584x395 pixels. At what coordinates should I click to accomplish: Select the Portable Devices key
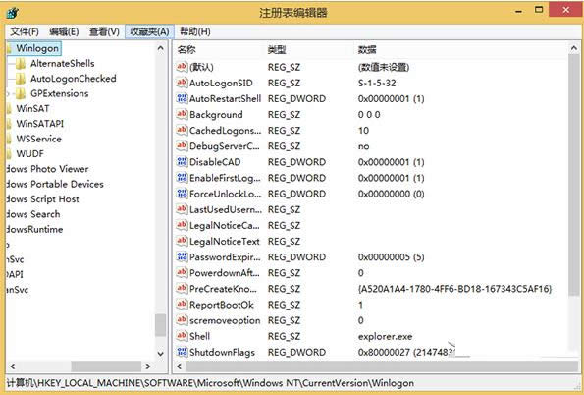[x=55, y=184]
